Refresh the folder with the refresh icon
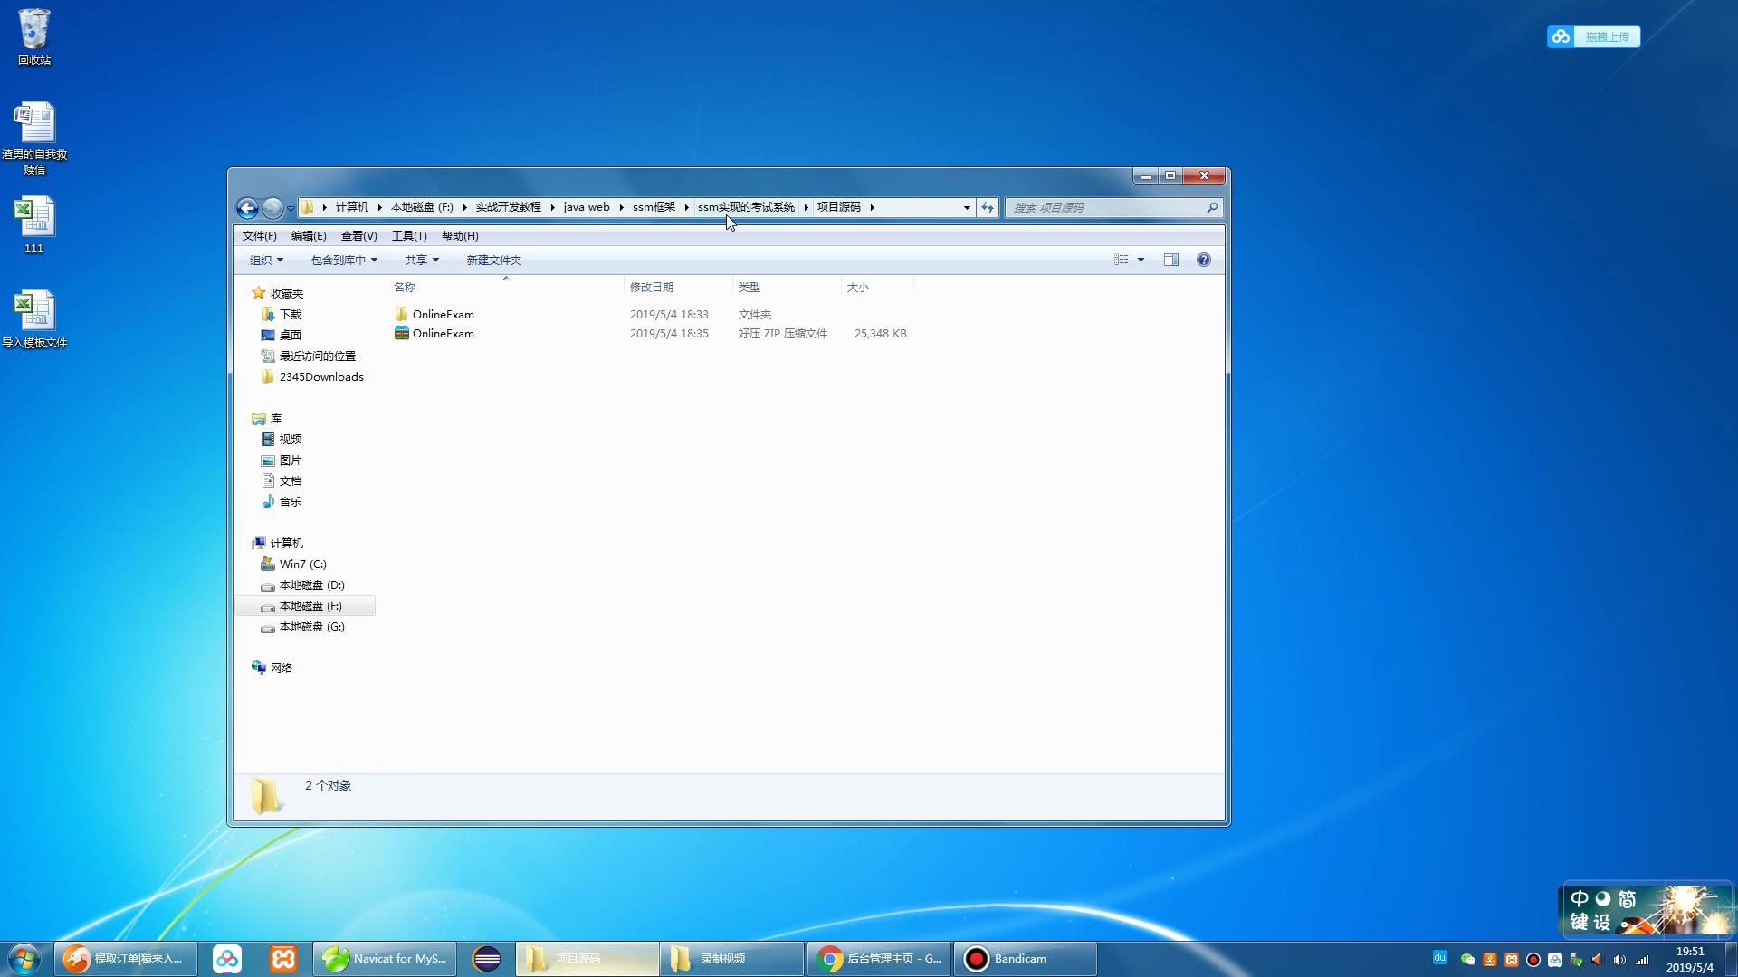 click(x=988, y=208)
